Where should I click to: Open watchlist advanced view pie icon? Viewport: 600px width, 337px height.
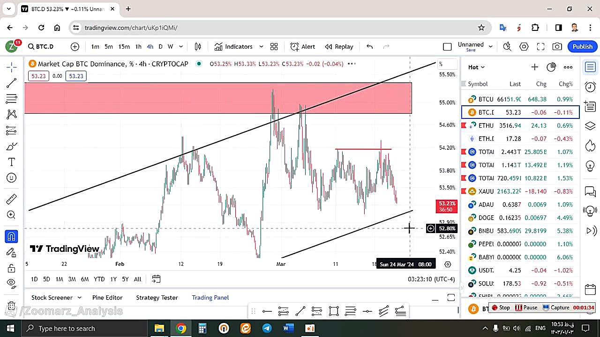click(x=551, y=67)
